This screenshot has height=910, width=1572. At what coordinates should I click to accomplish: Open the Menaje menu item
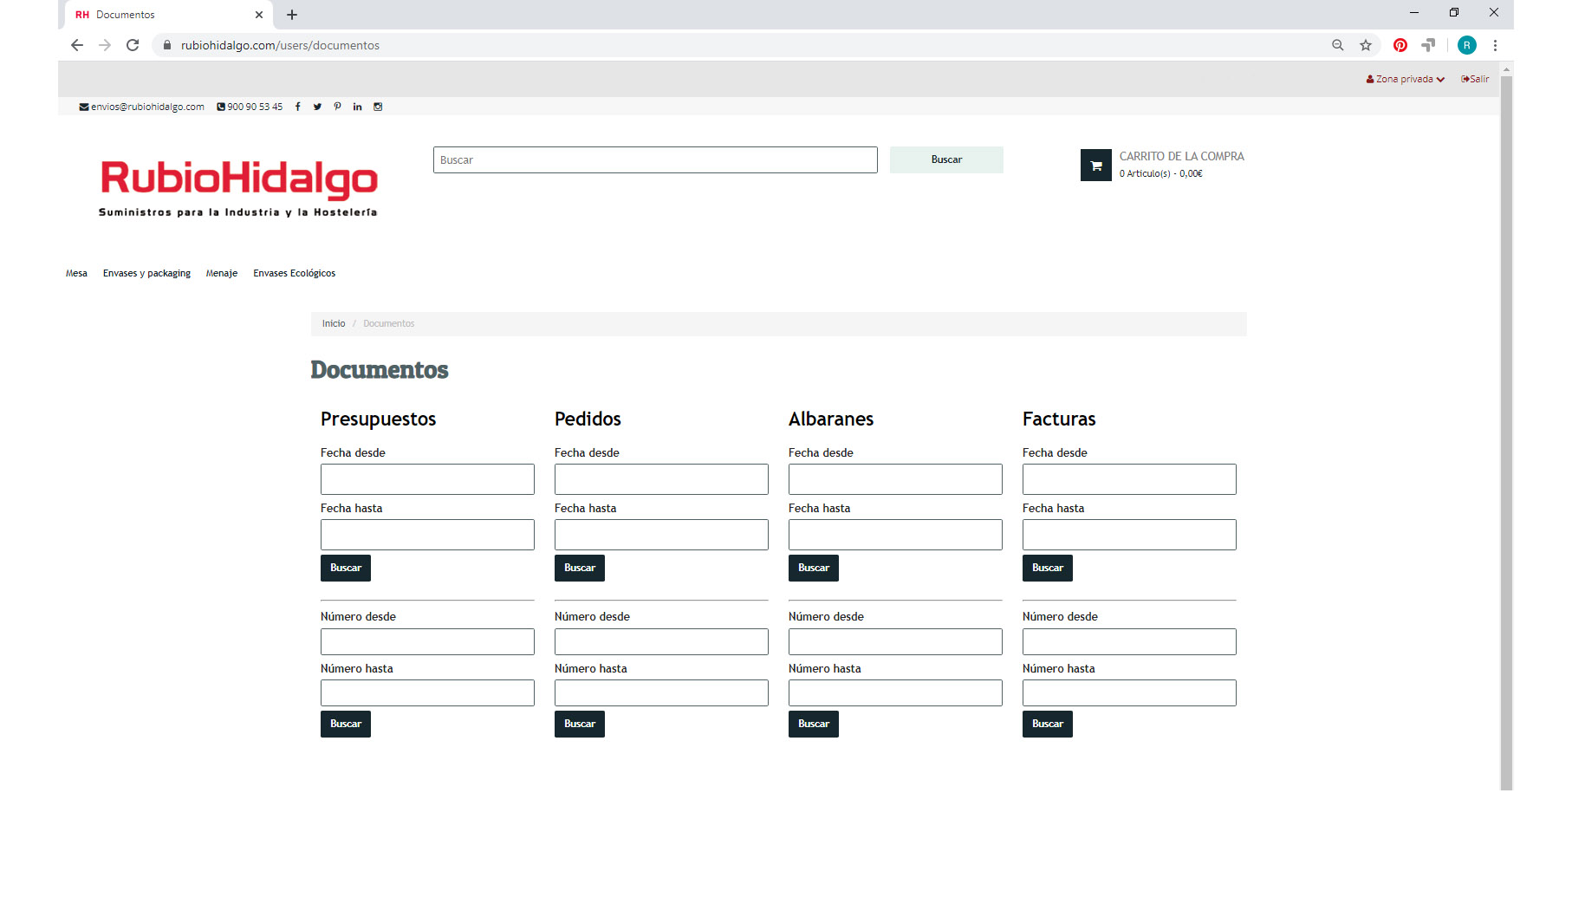pos(222,273)
